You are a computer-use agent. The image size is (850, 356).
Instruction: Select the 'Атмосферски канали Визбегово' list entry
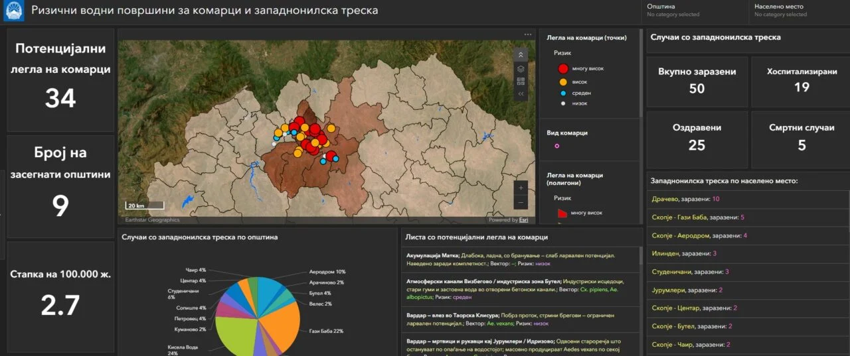(x=520, y=289)
